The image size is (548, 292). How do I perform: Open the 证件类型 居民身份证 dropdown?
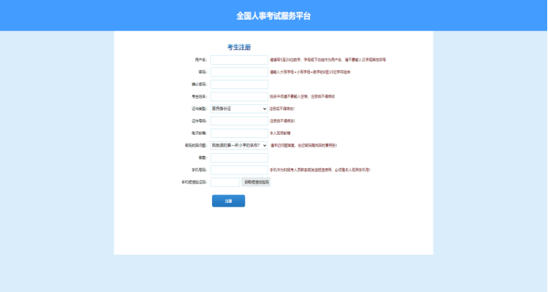pos(239,108)
